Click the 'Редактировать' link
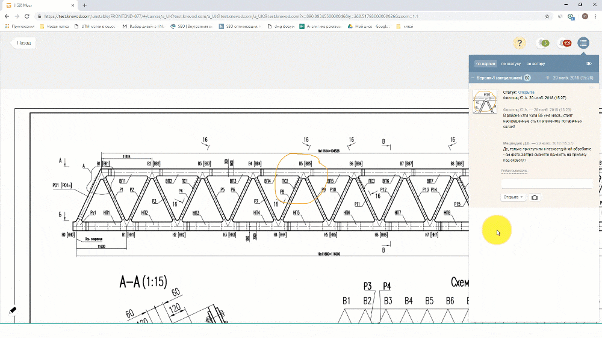The width and height of the screenshot is (602, 338). tap(514, 171)
